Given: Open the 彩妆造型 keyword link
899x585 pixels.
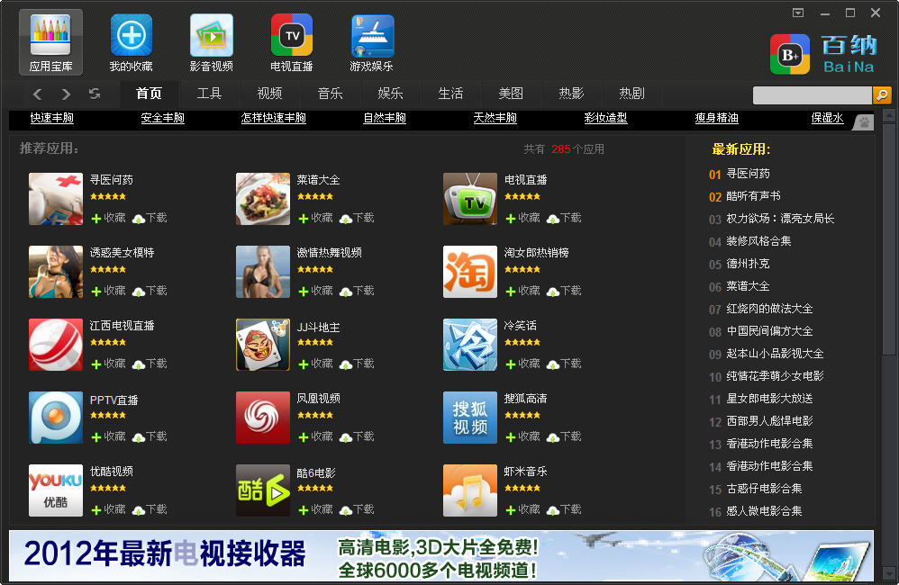Looking at the screenshot, I should point(605,118).
